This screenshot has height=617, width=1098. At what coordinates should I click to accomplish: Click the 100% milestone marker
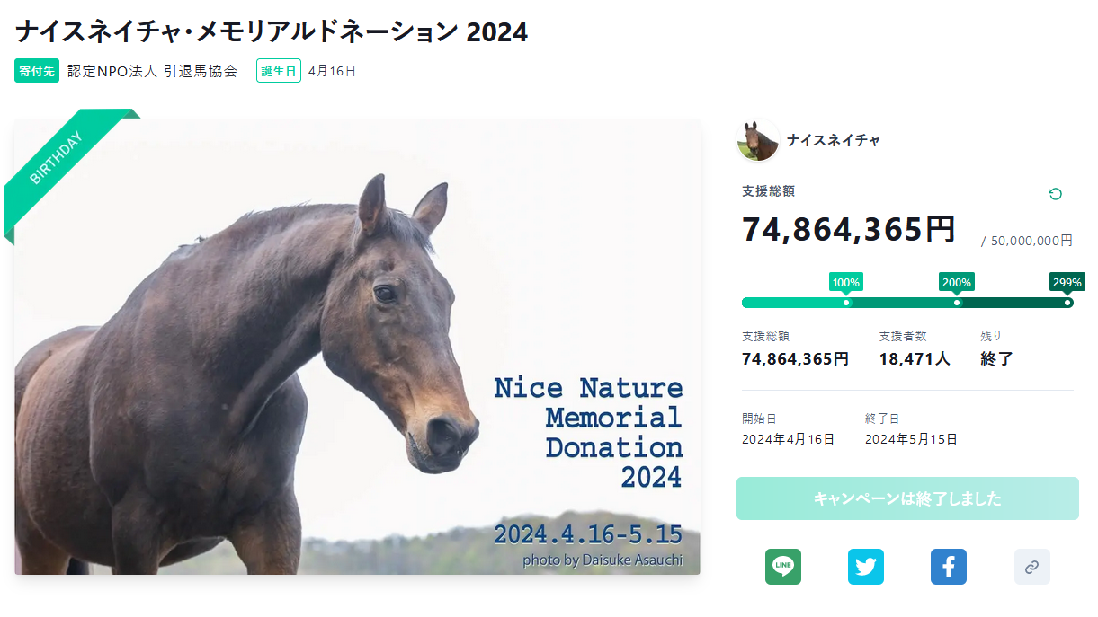(845, 283)
